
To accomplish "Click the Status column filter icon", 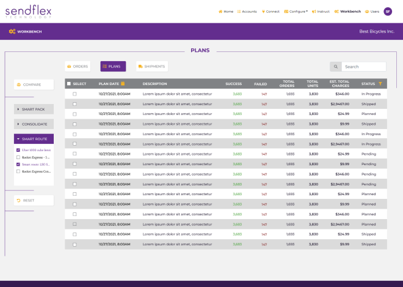I will (380, 84).
